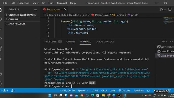Open the Mail taskbar icon
Screen dimensions: 174x98
tap(77, 95)
